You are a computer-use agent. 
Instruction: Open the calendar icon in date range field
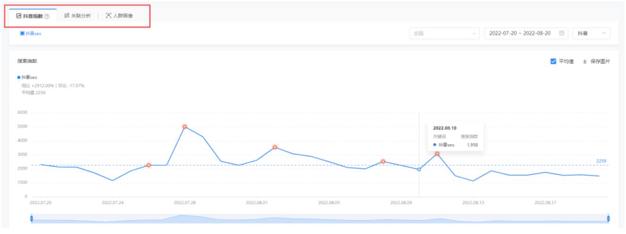[x=561, y=33]
